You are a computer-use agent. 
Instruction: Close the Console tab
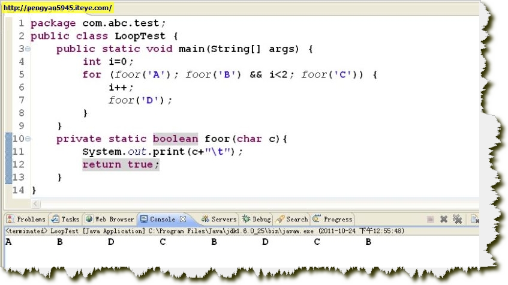pyautogui.click(x=183, y=219)
